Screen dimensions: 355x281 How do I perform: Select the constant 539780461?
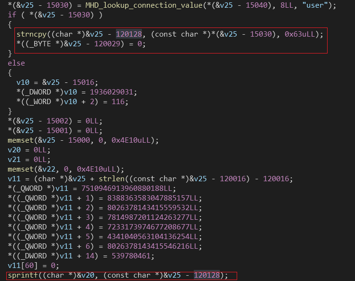coord(131,256)
